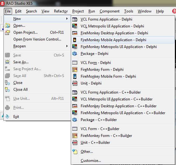Select Open Project... entry
This screenshot has height=165, width=176.
37,32
